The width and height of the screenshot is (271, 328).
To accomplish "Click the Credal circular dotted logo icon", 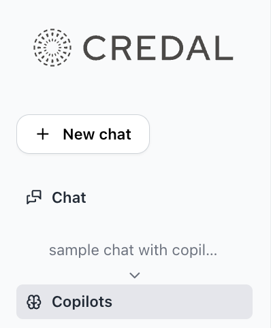I will tap(52, 48).
